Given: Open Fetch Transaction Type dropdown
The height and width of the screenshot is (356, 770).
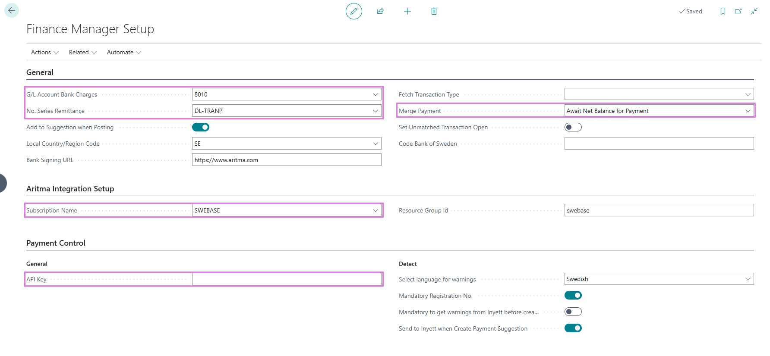Looking at the screenshot, I should [x=748, y=94].
